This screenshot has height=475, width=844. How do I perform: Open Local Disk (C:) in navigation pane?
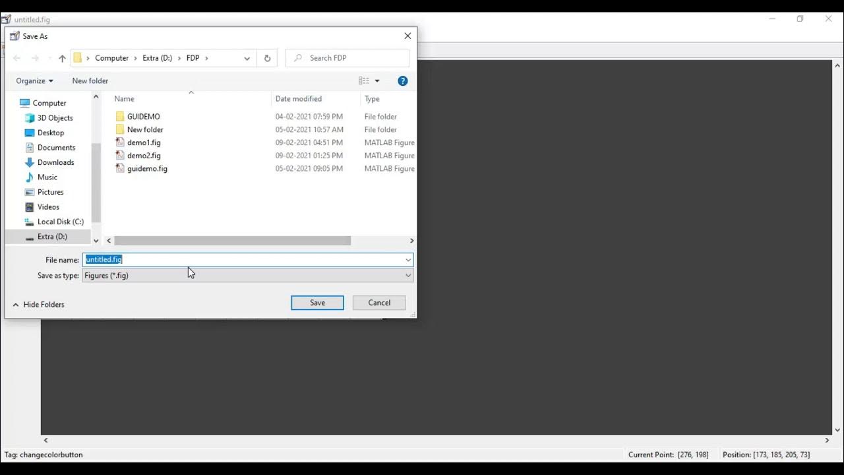pos(60,222)
